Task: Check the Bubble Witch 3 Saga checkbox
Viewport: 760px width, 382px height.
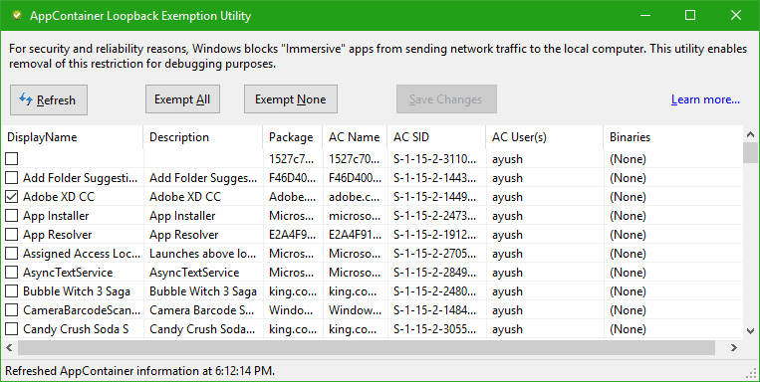Action: point(12,291)
